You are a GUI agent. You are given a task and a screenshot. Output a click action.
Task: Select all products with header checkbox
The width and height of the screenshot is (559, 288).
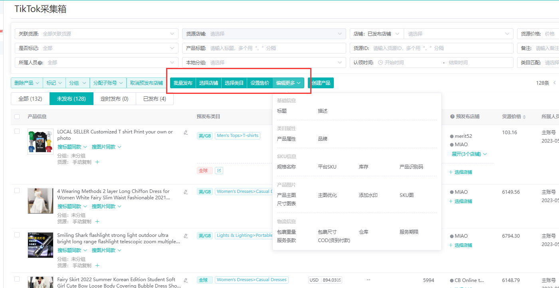pos(17,117)
